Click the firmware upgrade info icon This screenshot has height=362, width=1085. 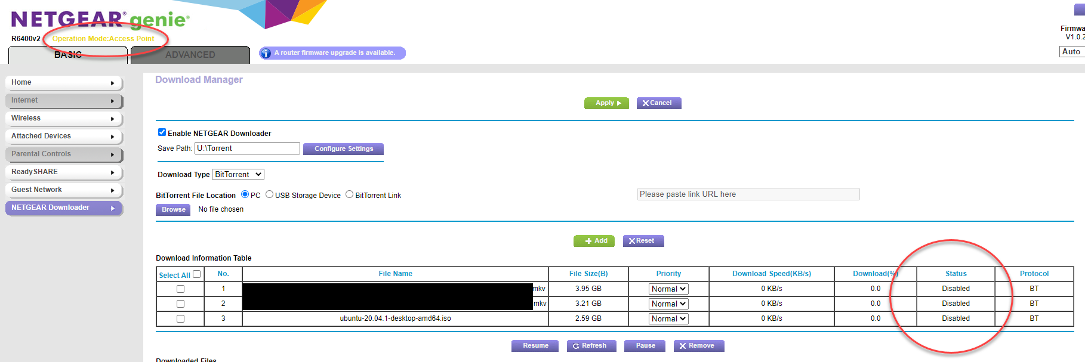point(266,53)
